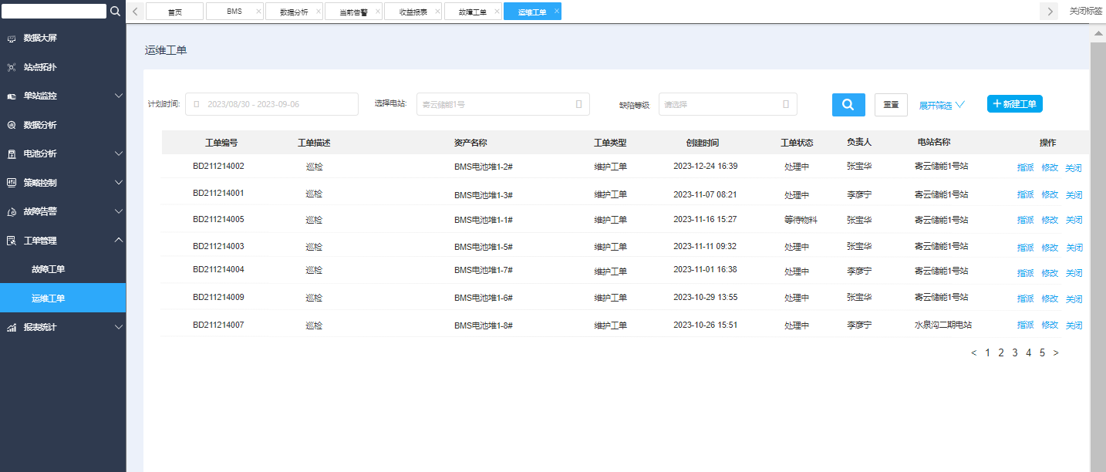This screenshot has width=1106, height=472.
Task: Expand the 策略控制 sidebar menu
Action: 119,183
